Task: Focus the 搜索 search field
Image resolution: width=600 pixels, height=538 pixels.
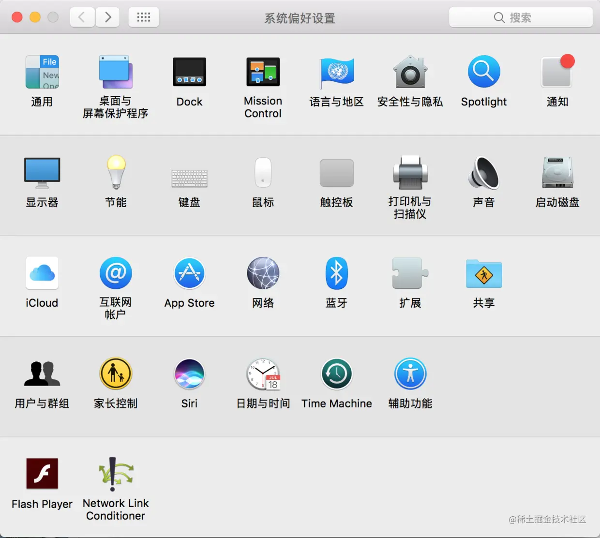Action: pyautogui.click(x=521, y=17)
